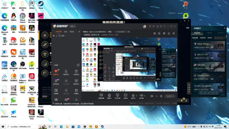This screenshot has height=129, width=229.
Task: Edit the 英雄联盟 category tag
Action: click(x=91, y=35)
